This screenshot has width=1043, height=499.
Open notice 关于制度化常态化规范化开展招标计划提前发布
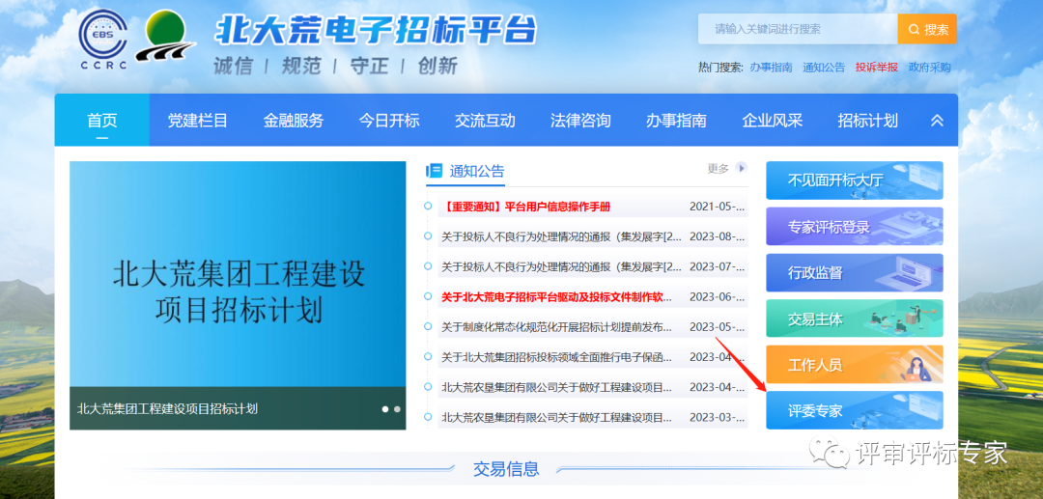pyautogui.click(x=557, y=327)
